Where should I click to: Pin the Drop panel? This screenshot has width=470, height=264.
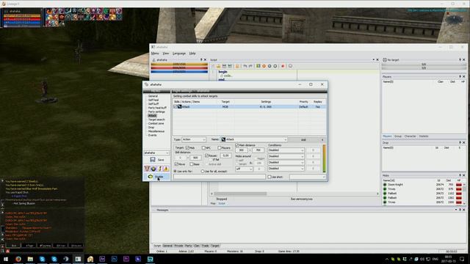click(x=460, y=142)
